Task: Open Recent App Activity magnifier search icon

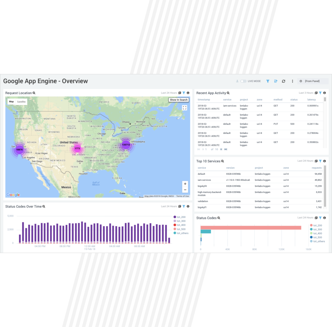Action: 228,93
